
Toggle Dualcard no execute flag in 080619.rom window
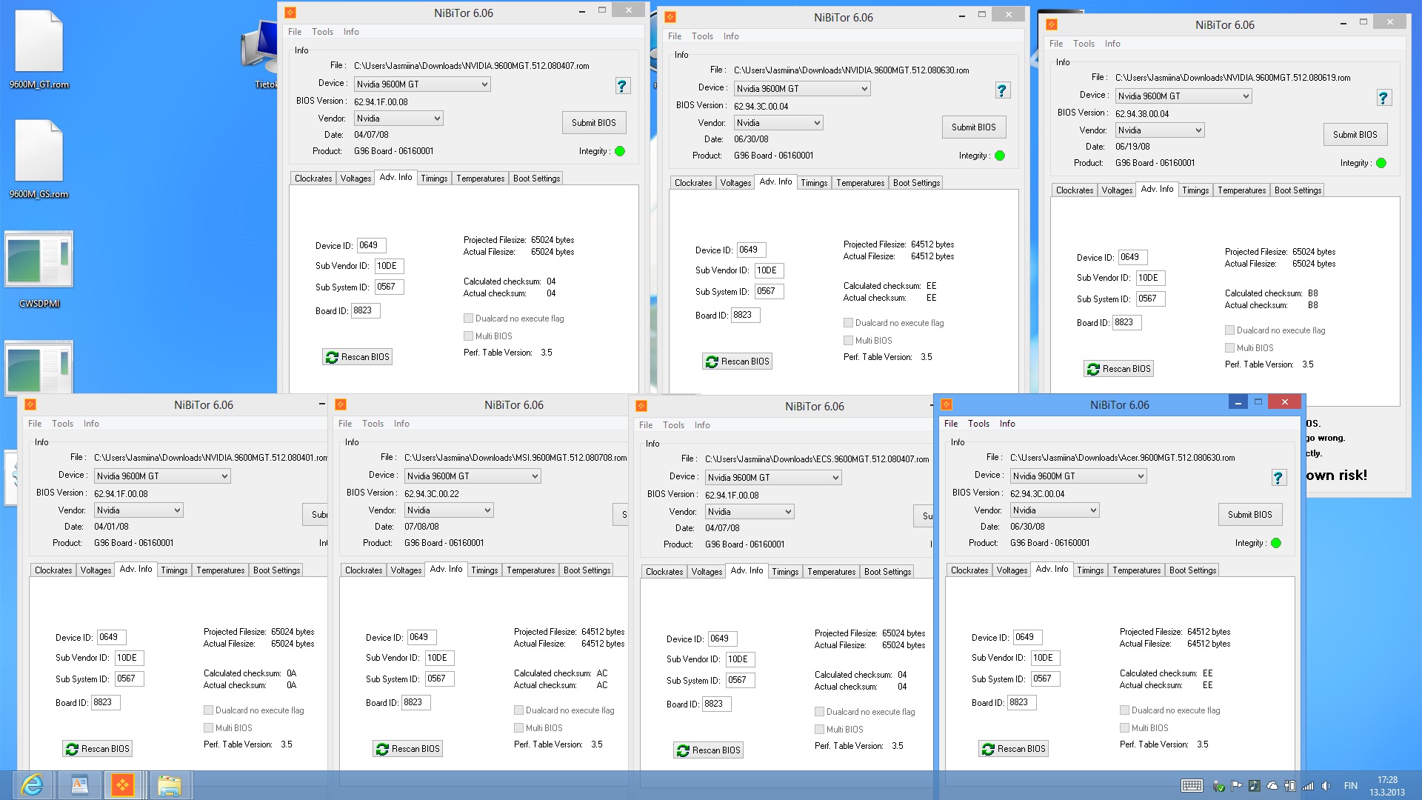point(1230,330)
